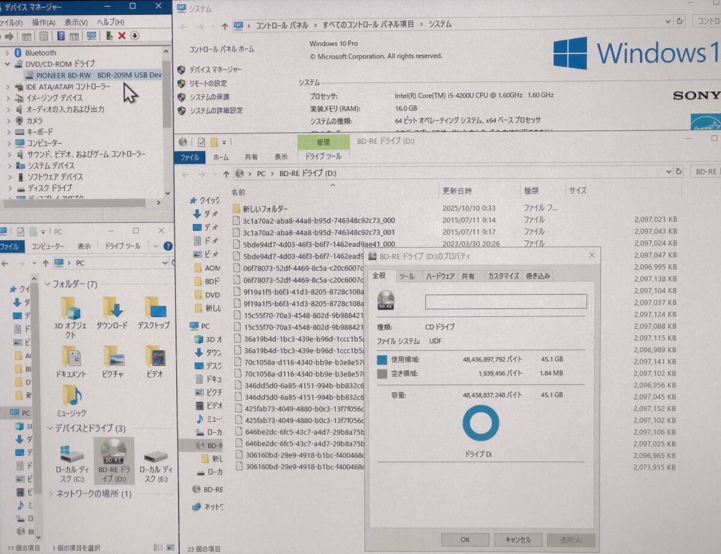Click scan for hardware changes monitor icon
Screen dimensions: 721x554
[x=92, y=36]
